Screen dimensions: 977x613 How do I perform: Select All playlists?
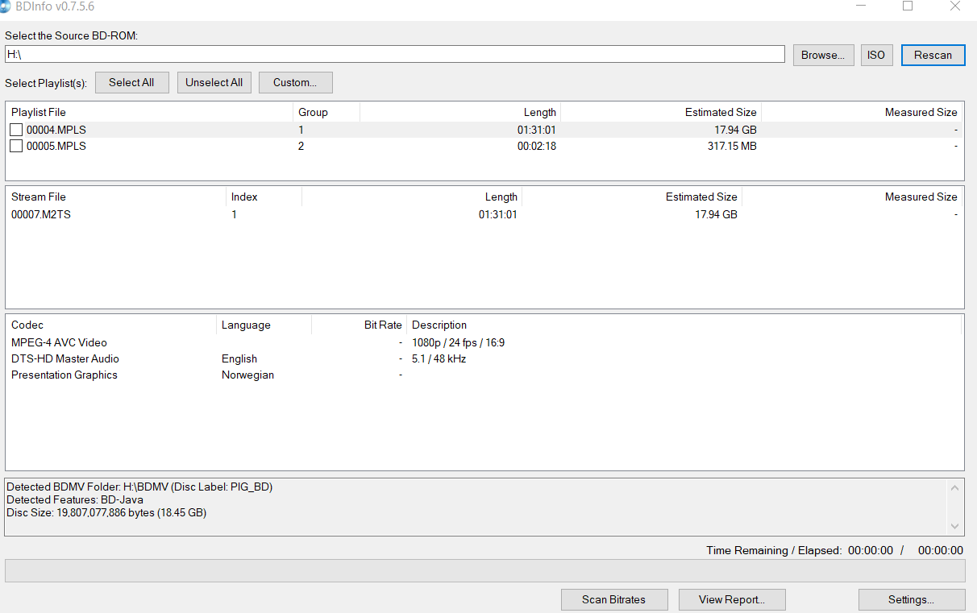coord(131,82)
